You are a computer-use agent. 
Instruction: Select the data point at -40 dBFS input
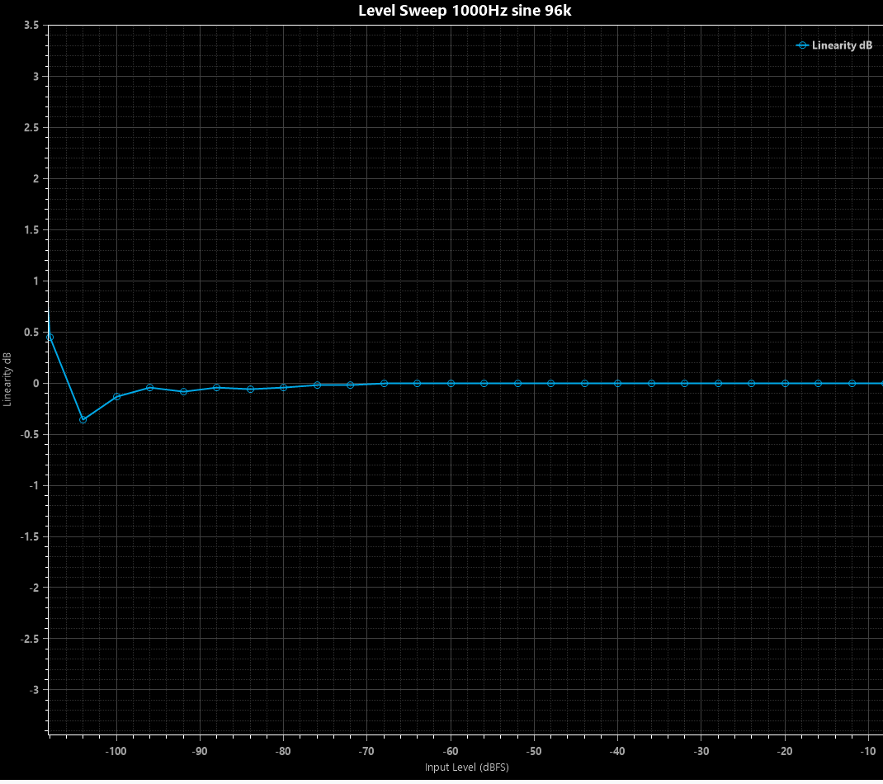[x=618, y=384]
